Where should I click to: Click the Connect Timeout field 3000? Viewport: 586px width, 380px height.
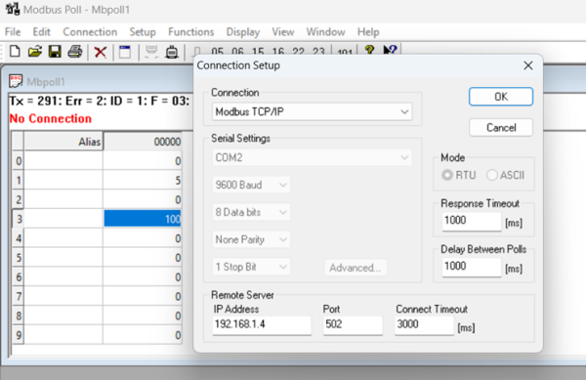point(424,324)
